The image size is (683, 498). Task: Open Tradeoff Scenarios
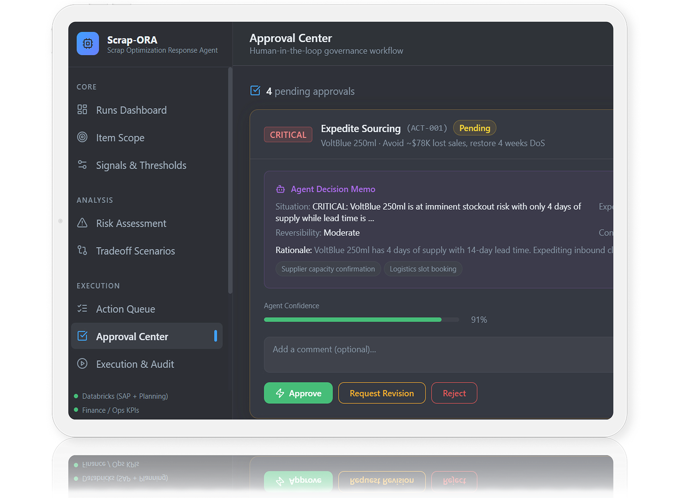pos(146,251)
